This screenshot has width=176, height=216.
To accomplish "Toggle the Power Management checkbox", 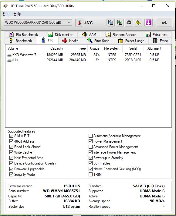I will (x=90, y=141).
